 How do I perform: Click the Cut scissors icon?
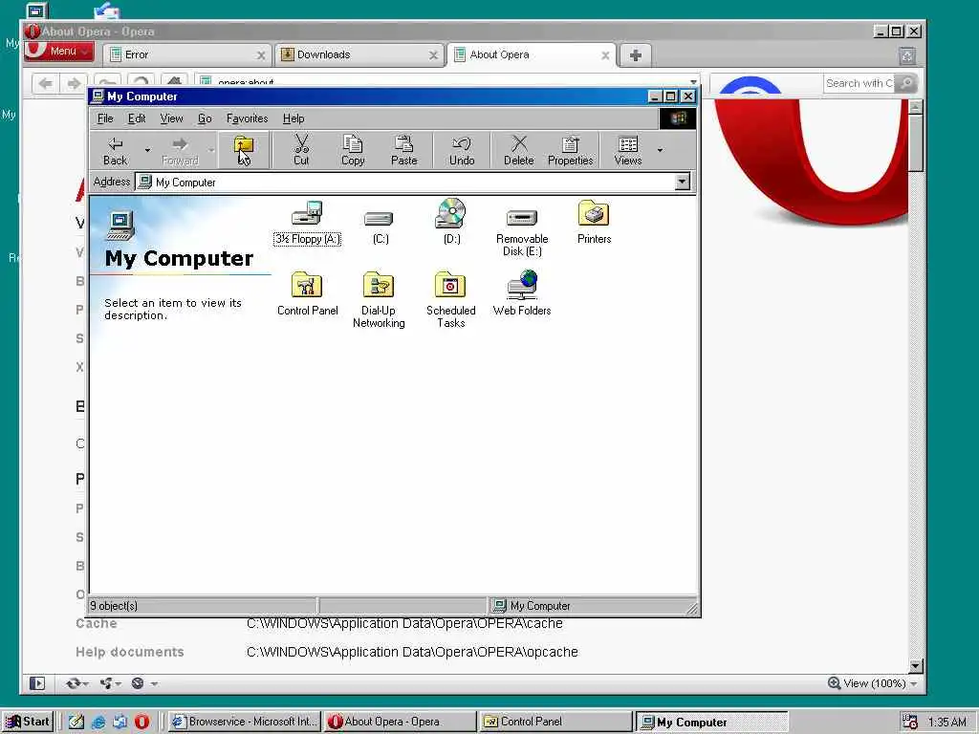[x=301, y=150]
